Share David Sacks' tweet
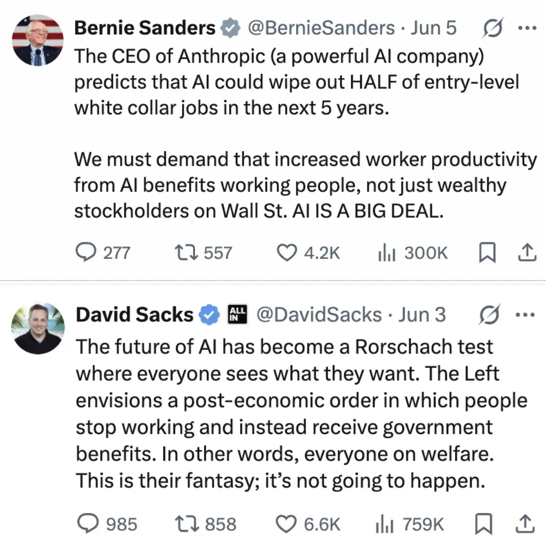This screenshot has width=546, height=552. click(x=525, y=523)
